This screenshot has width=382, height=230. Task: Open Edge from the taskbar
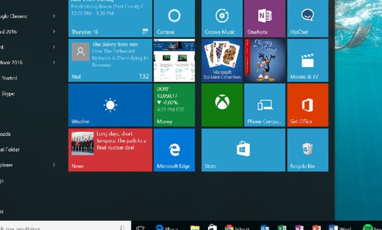coord(160,228)
